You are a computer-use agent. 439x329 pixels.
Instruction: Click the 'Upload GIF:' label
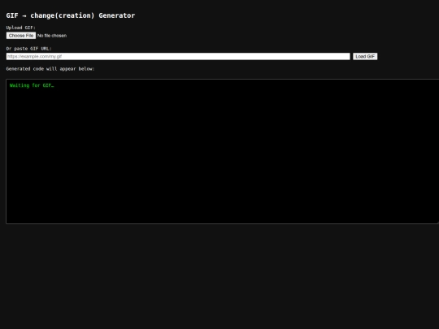(21, 28)
